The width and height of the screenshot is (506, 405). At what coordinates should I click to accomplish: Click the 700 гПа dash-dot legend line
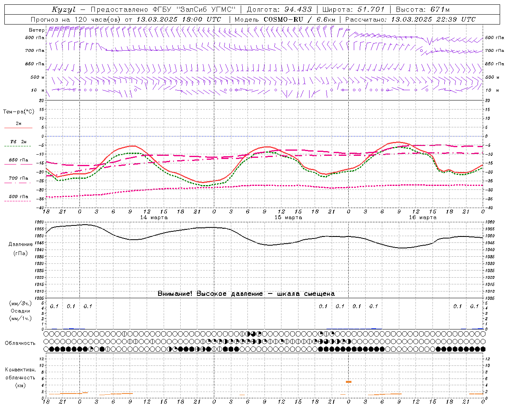click(18, 183)
